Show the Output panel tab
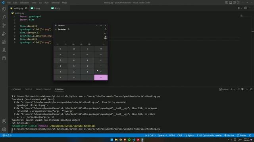 [28, 90]
